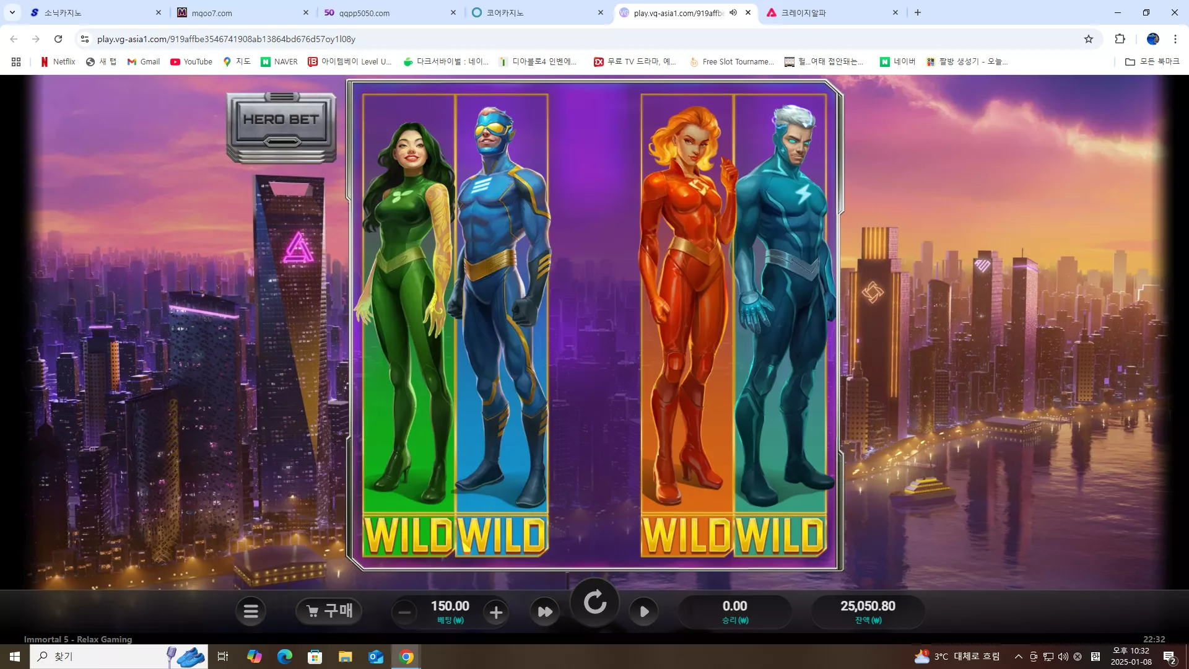Open the Chrome three-dot menu
The height and width of the screenshot is (669, 1189).
[1175, 39]
